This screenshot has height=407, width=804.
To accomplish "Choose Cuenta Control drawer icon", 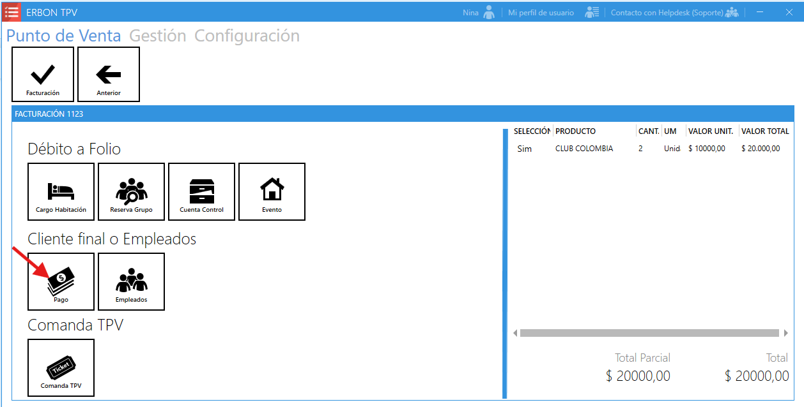I will coord(201,191).
